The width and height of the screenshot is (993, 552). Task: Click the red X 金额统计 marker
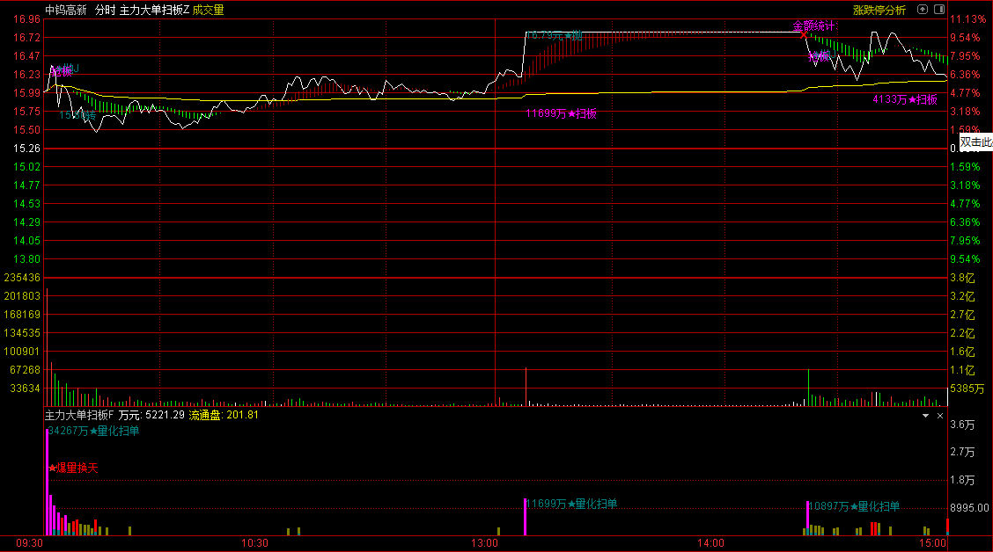tap(804, 35)
